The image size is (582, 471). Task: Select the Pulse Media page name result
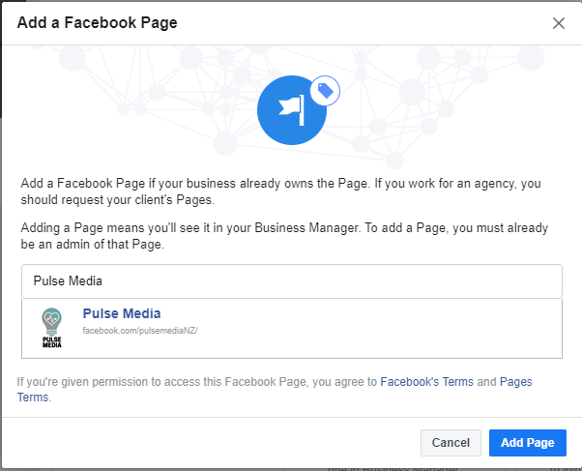122,313
